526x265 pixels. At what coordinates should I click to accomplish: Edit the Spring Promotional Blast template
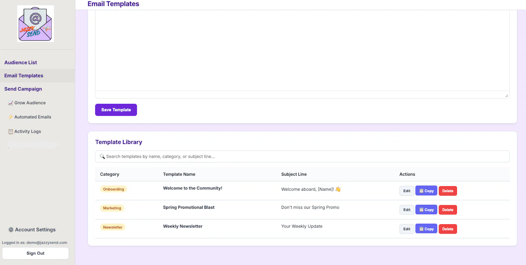pyautogui.click(x=407, y=210)
